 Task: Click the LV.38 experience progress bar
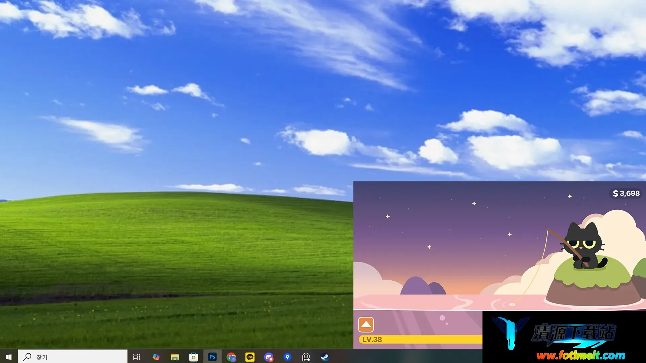(x=421, y=339)
